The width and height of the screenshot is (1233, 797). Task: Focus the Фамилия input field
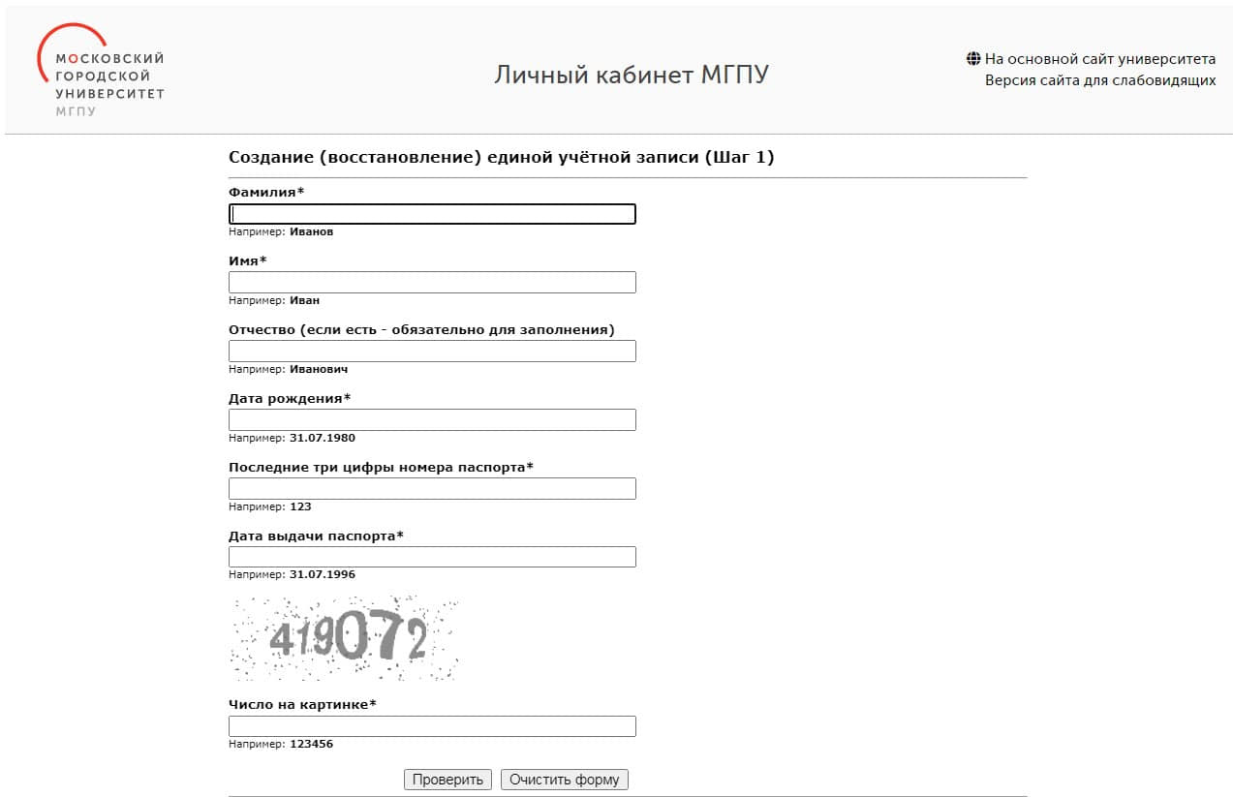(x=432, y=214)
